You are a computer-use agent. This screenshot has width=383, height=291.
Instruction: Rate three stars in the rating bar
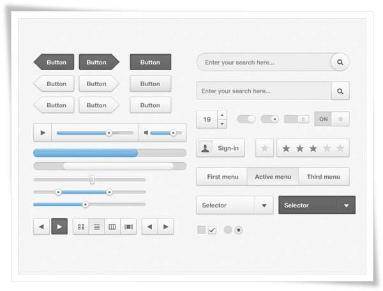(313, 148)
